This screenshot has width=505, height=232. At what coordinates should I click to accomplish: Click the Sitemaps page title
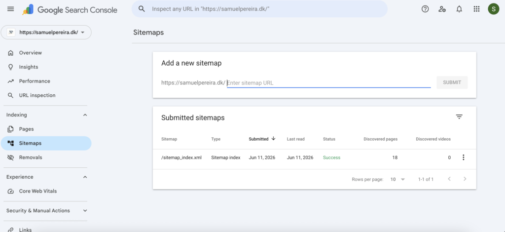pyautogui.click(x=148, y=33)
